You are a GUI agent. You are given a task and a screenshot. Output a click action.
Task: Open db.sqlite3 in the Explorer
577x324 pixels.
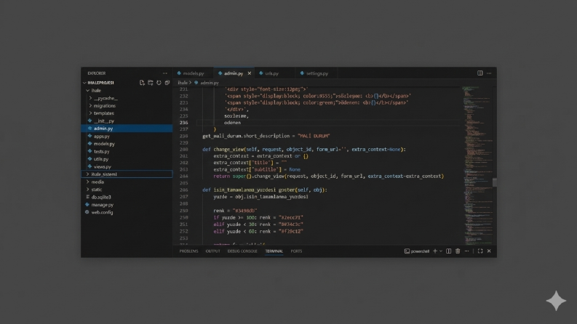point(101,198)
